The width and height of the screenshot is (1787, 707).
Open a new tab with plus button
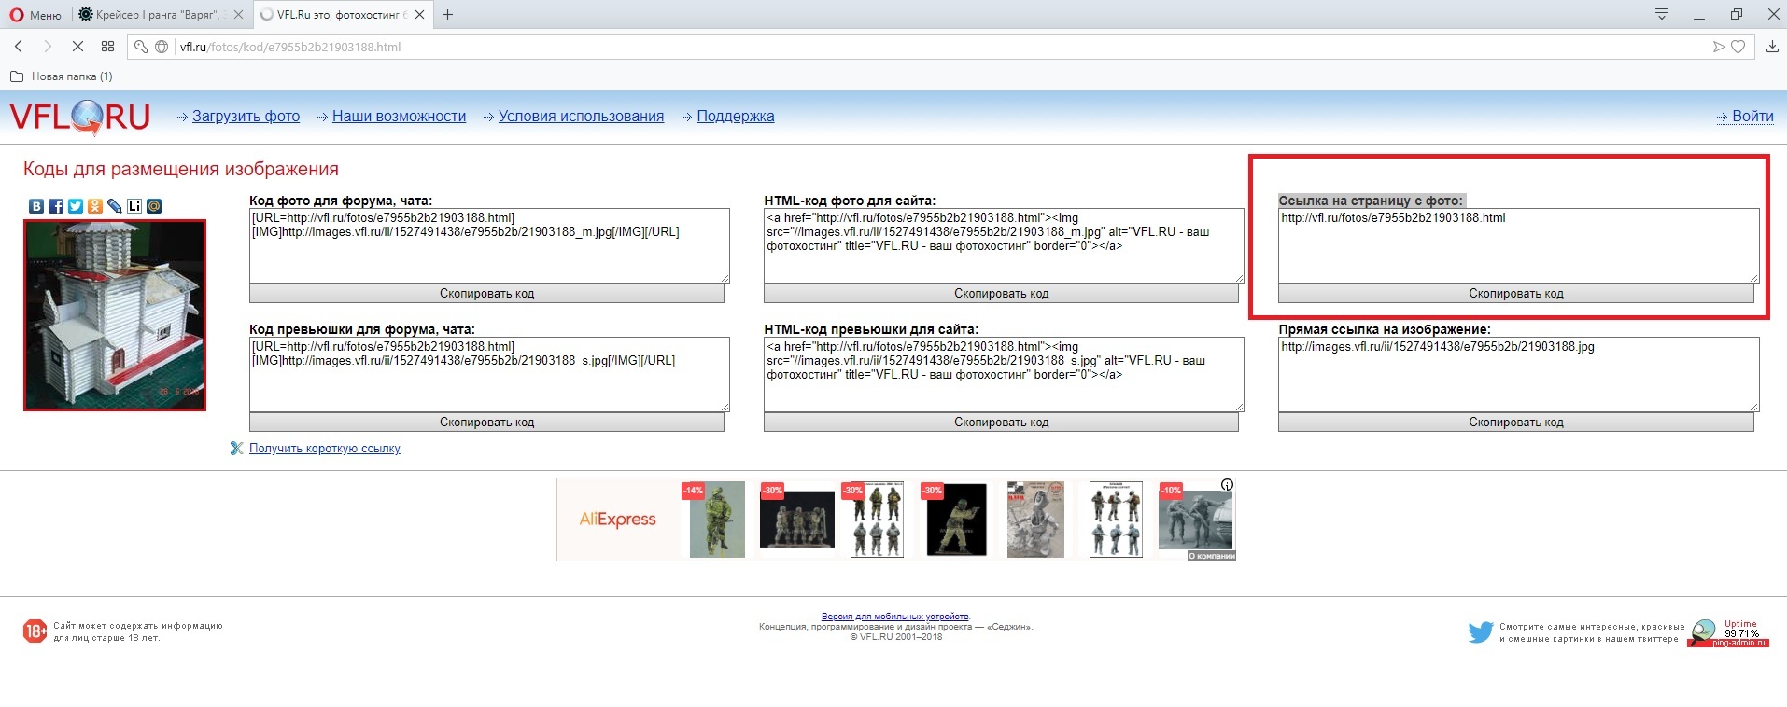448,15
